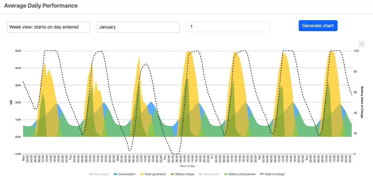Image resolution: width=373 pixels, height=184 pixels.
Task: Click the -1kW y-axis label
Action: pos(18,154)
